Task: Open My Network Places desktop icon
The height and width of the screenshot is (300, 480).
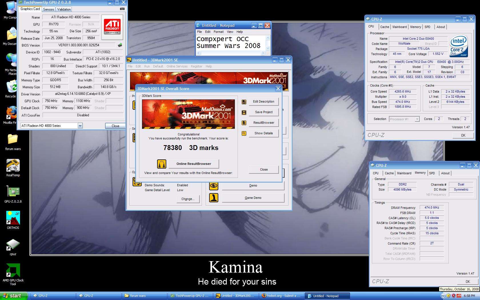Action: 10,64
